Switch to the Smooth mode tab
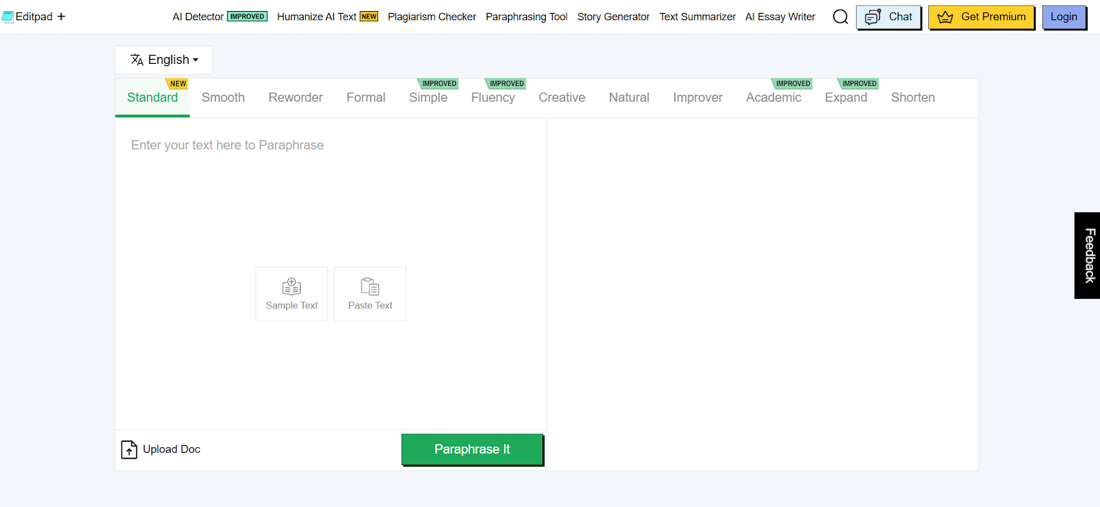This screenshot has height=507, width=1100. click(x=223, y=98)
